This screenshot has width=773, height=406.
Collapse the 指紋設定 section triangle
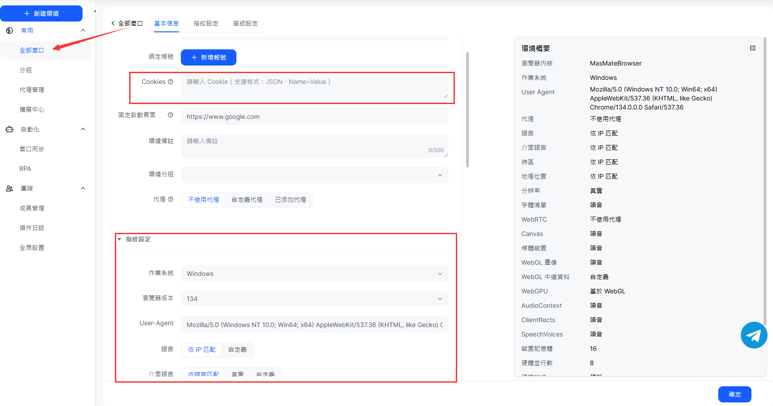click(x=119, y=239)
